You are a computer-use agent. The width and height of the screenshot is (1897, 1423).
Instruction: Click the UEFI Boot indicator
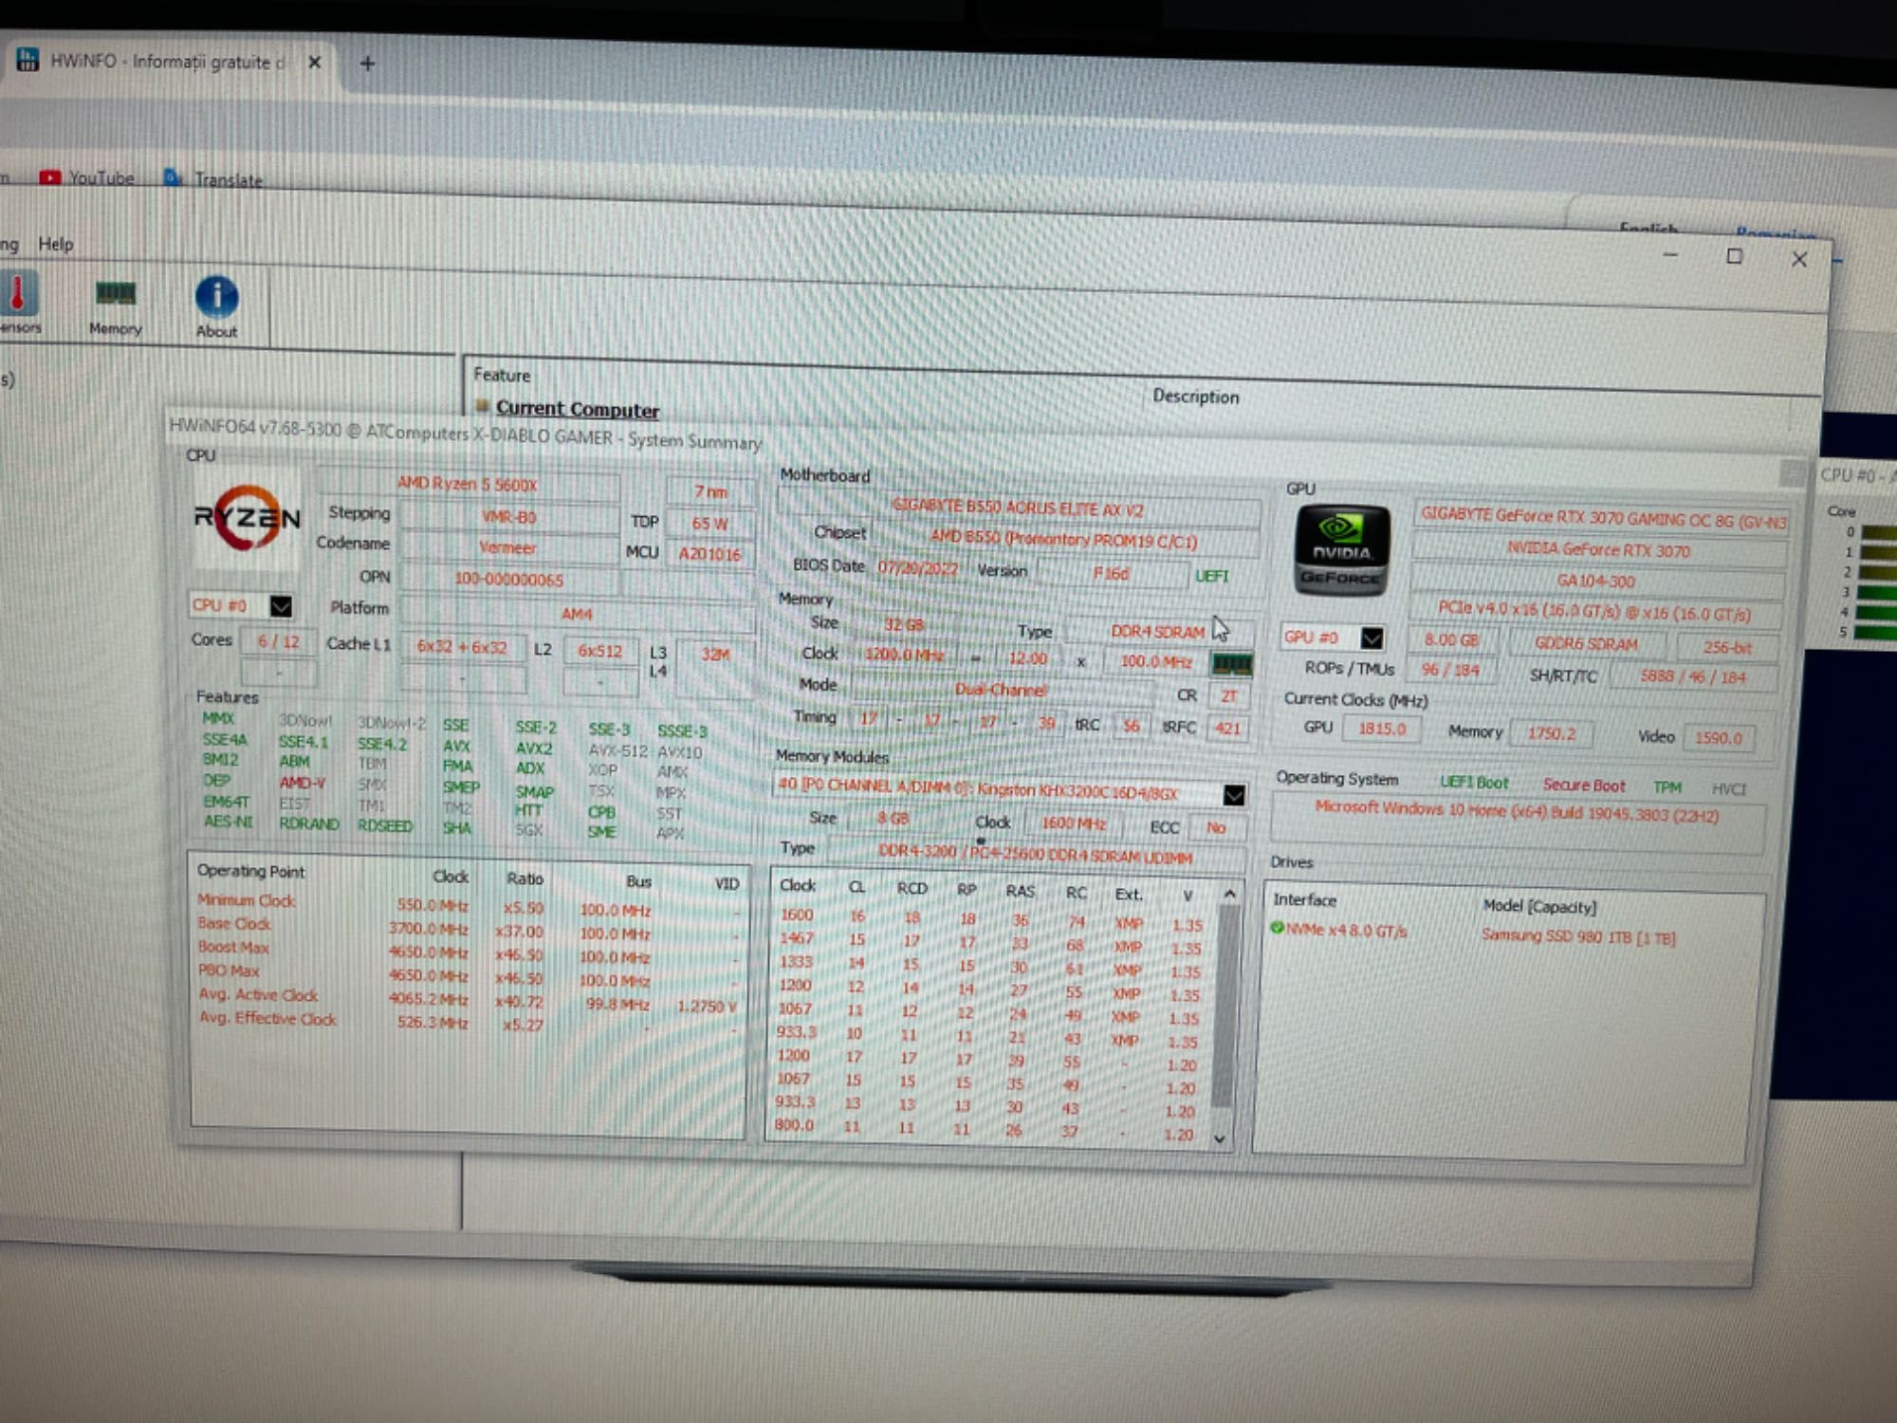[1473, 783]
